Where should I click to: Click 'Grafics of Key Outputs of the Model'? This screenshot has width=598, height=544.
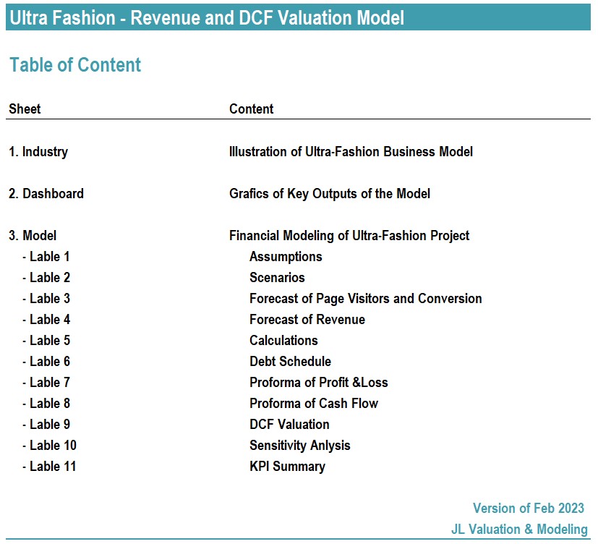pos(330,194)
